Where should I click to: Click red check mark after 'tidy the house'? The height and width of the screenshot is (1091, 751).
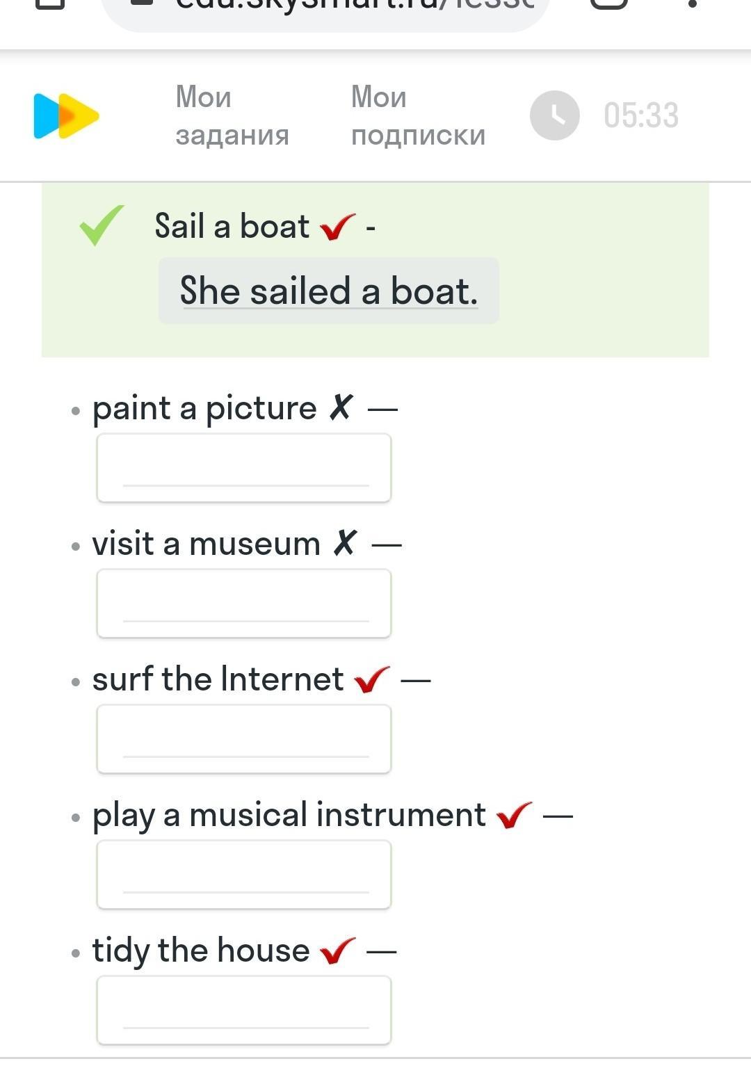click(337, 951)
